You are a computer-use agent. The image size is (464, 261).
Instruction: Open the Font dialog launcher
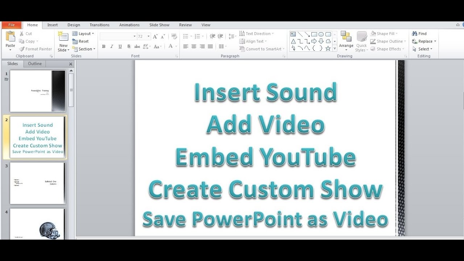tap(177, 56)
